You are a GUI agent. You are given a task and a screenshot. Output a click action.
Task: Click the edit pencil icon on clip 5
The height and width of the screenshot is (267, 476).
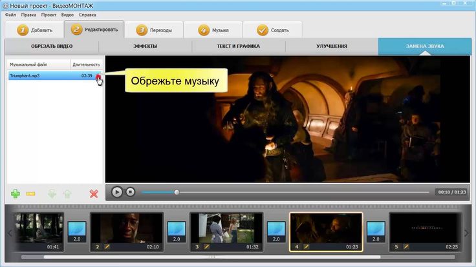pos(406,247)
